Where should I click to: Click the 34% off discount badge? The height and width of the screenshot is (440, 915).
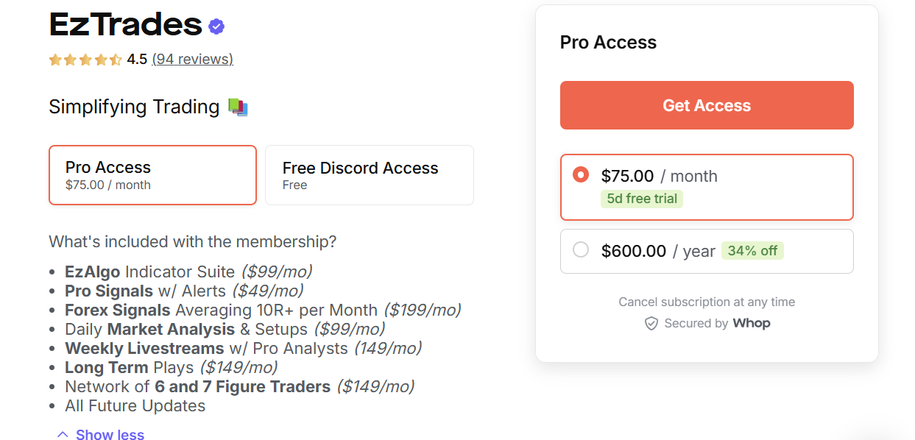coord(752,251)
